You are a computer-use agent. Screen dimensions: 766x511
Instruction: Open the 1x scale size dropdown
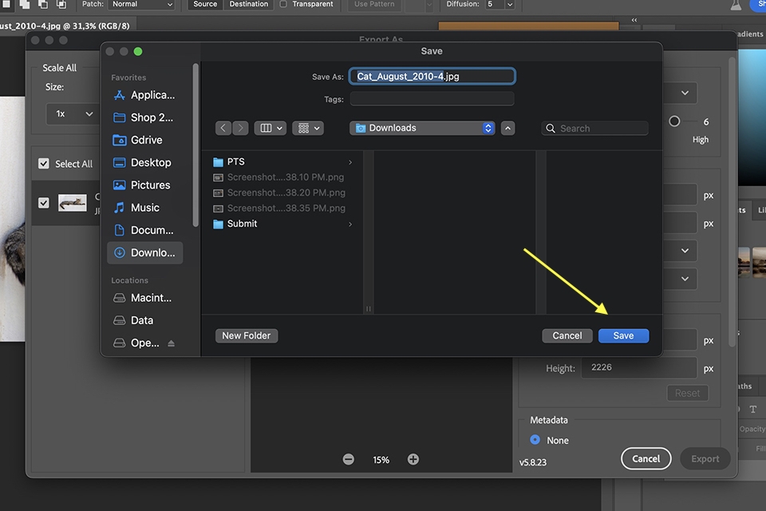72,114
